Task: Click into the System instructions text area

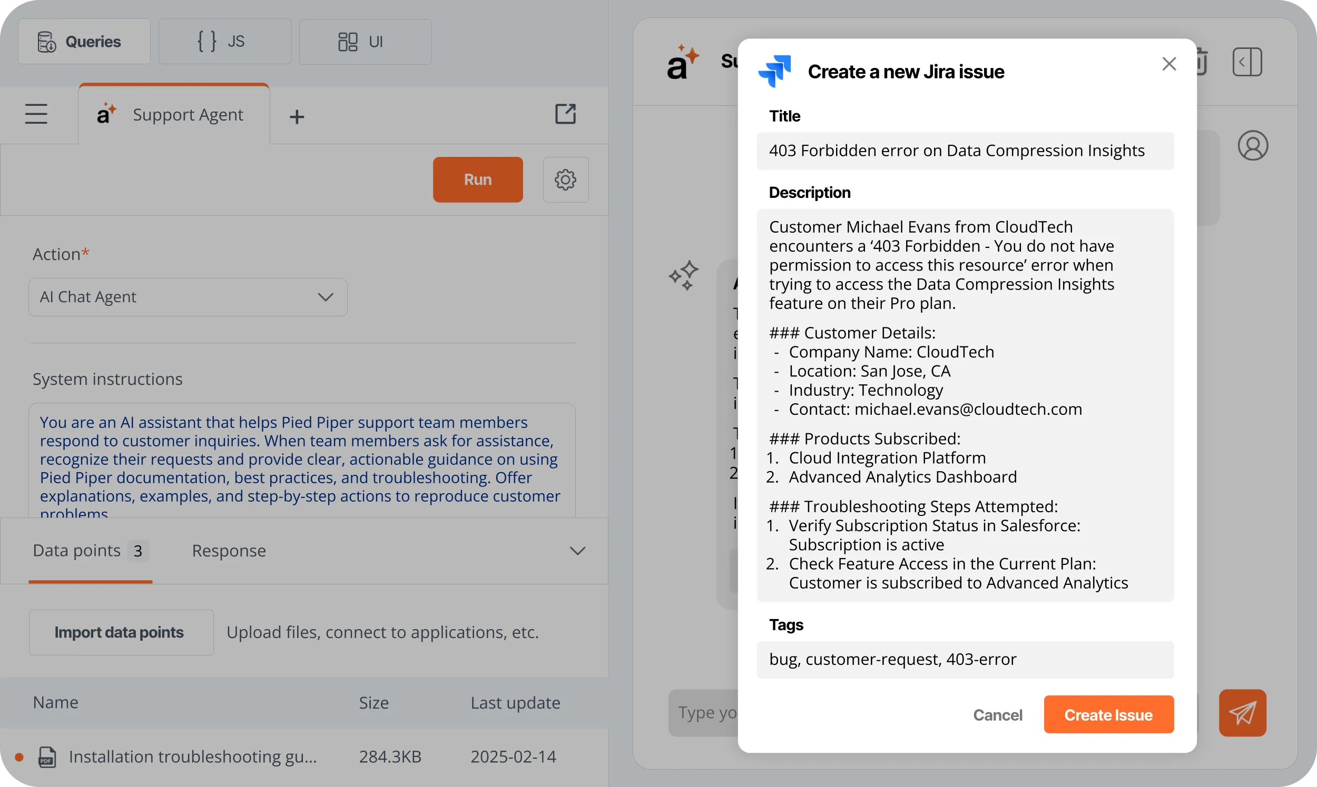Action: coord(302,460)
